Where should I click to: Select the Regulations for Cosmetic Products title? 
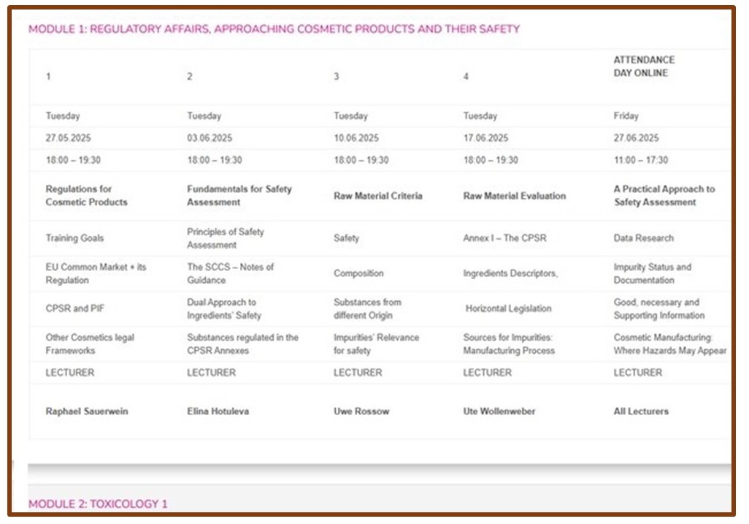point(86,196)
